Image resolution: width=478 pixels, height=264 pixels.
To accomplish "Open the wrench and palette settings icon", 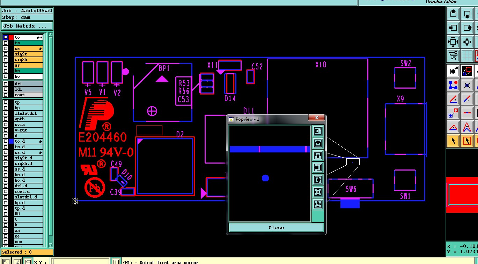I will point(453,55).
